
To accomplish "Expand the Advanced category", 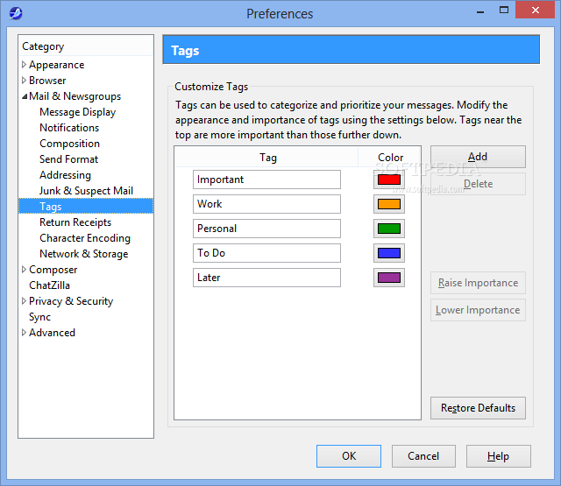I will click(x=24, y=333).
